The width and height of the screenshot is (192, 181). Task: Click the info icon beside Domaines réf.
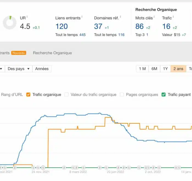click(x=120, y=17)
